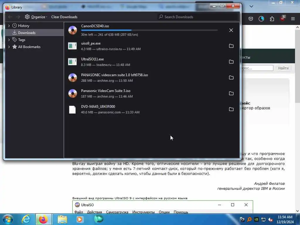Open the Organize menu
Screen dimensions: 300x225
(36, 17)
